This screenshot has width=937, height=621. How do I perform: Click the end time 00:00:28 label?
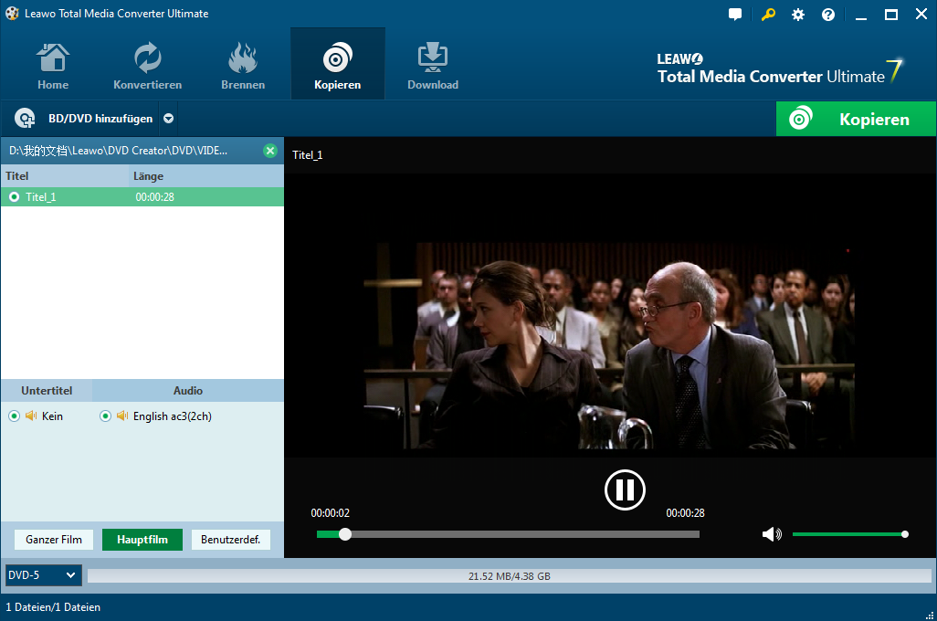[685, 513]
